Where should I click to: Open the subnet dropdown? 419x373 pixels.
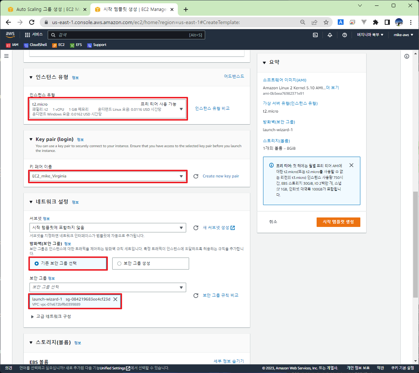point(108,228)
